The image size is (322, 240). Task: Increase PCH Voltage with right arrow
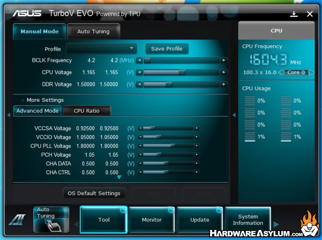[196, 154]
